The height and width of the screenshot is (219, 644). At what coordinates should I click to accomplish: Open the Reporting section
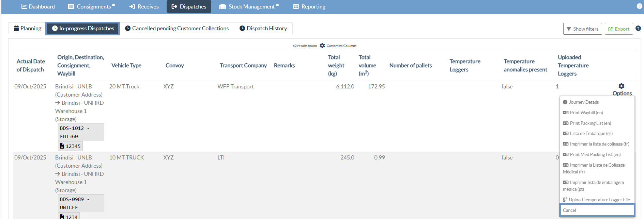pos(309,6)
